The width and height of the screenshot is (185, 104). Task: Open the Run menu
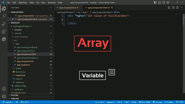(x=43, y=3)
